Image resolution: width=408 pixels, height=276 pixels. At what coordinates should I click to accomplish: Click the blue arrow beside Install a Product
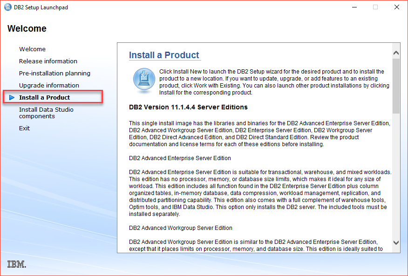click(x=12, y=98)
